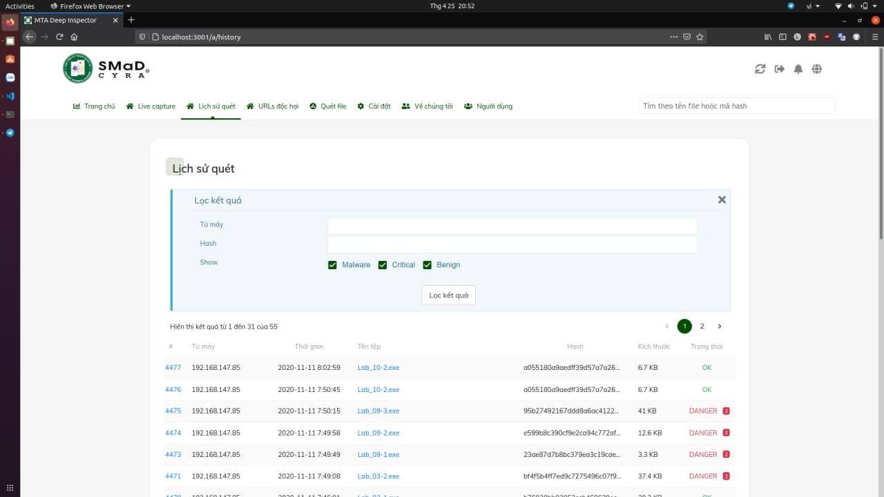884x497 pixels.
Task: Uncheck the Malware checkbox
Action: tap(332, 265)
